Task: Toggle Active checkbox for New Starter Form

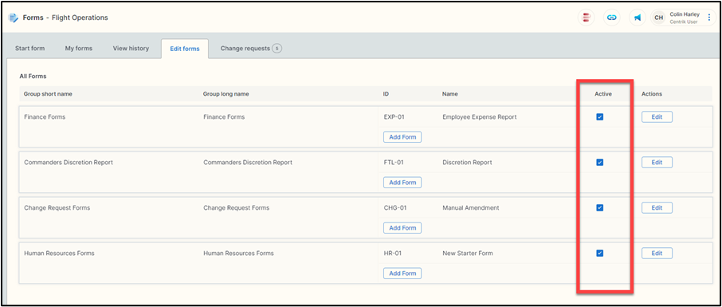Action: 599,253
